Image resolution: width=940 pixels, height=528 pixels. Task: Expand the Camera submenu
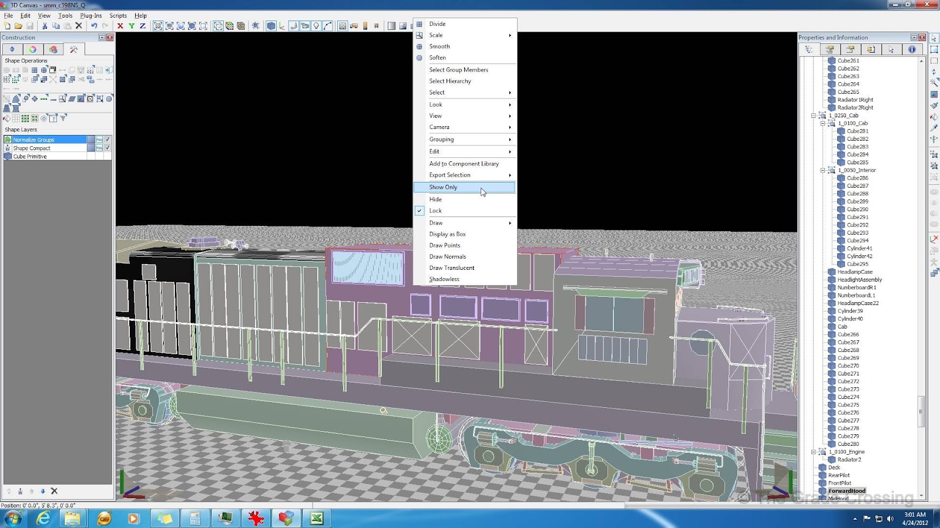pyautogui.click(x=465, y=127)
